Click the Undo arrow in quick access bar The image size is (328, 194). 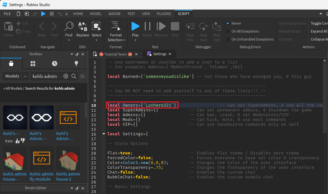[x=60, y=14]
